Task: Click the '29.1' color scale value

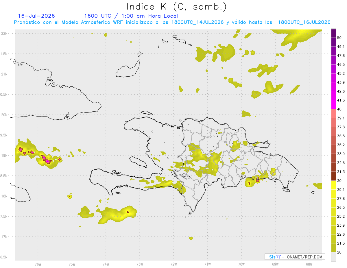Action: (x=341, y=190)
